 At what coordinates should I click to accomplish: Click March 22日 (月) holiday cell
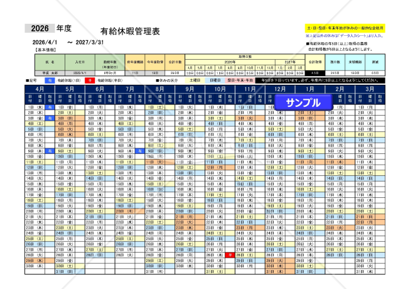(x=370, y=222)
